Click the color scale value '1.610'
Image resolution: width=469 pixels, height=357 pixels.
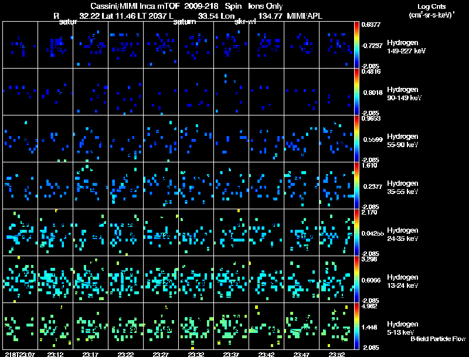click(x=369, y=165)
